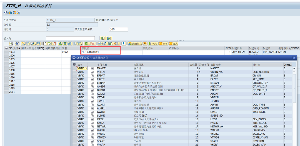This screenshot has width=300, height=146.
Task: Click the undo arrow icon
Action: click(x=38, y=43)
